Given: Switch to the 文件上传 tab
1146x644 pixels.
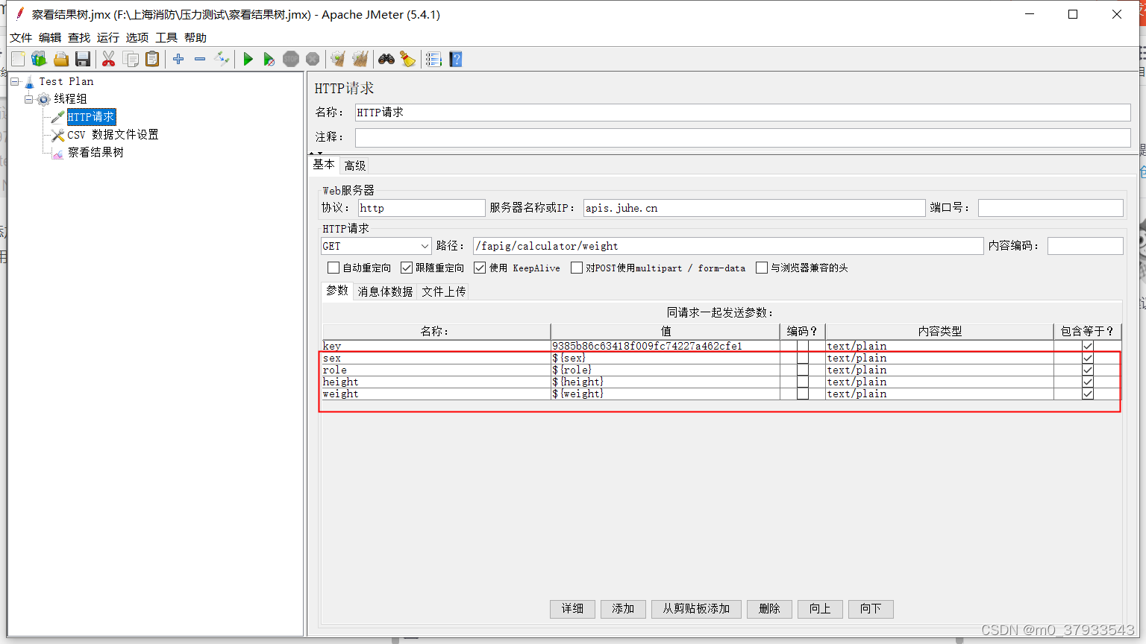Looking at the screenshot, I should click(444, 291).
